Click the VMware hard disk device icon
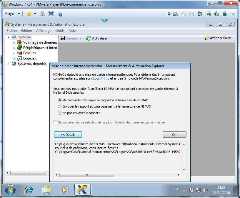This screenshot has width=240, height=198. (x=175, y=14)
